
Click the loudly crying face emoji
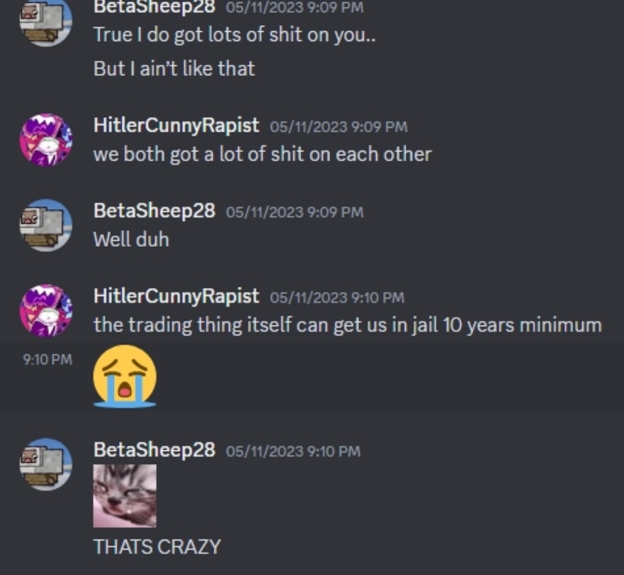click(x=125, y=376)
